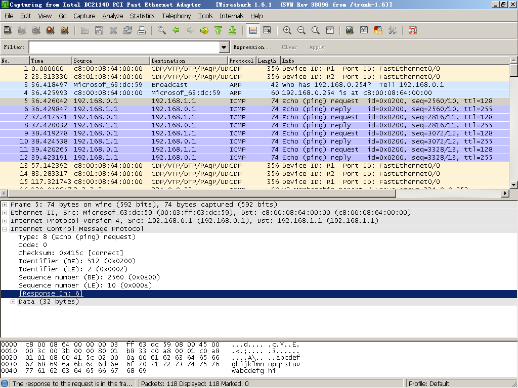Click into the display Filter input field
Image resolution: width=518 pixels, height=388 pixels.
(124, 47)
